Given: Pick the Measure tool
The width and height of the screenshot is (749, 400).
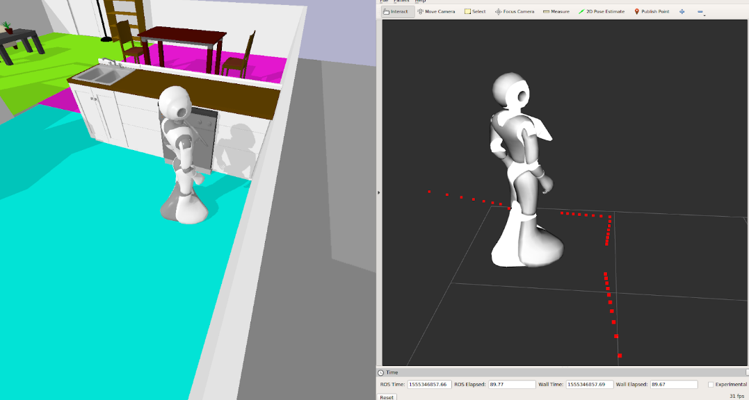Looking at the screenshot, I should tap(556, 11).
